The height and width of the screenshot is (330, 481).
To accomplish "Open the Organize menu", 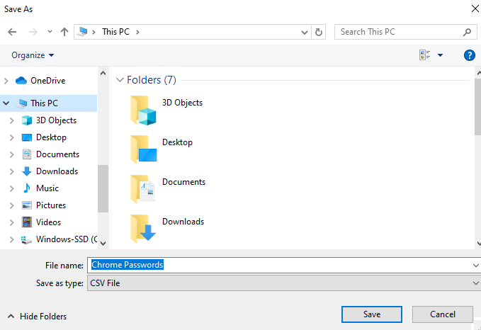I will pyautogui.click(x=33, y=55).
